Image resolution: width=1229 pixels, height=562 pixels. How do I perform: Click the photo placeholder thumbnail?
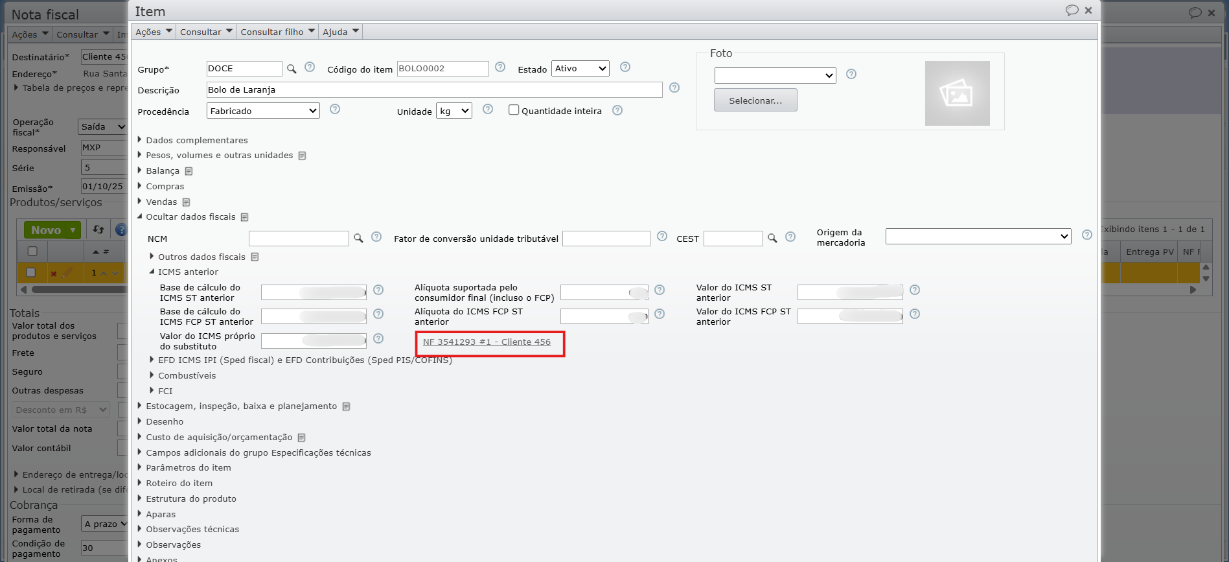coord(958,93)
